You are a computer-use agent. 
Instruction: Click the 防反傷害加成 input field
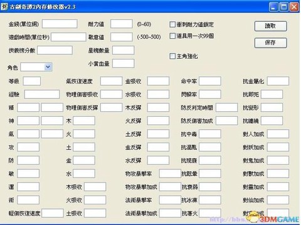coord(226,121)
